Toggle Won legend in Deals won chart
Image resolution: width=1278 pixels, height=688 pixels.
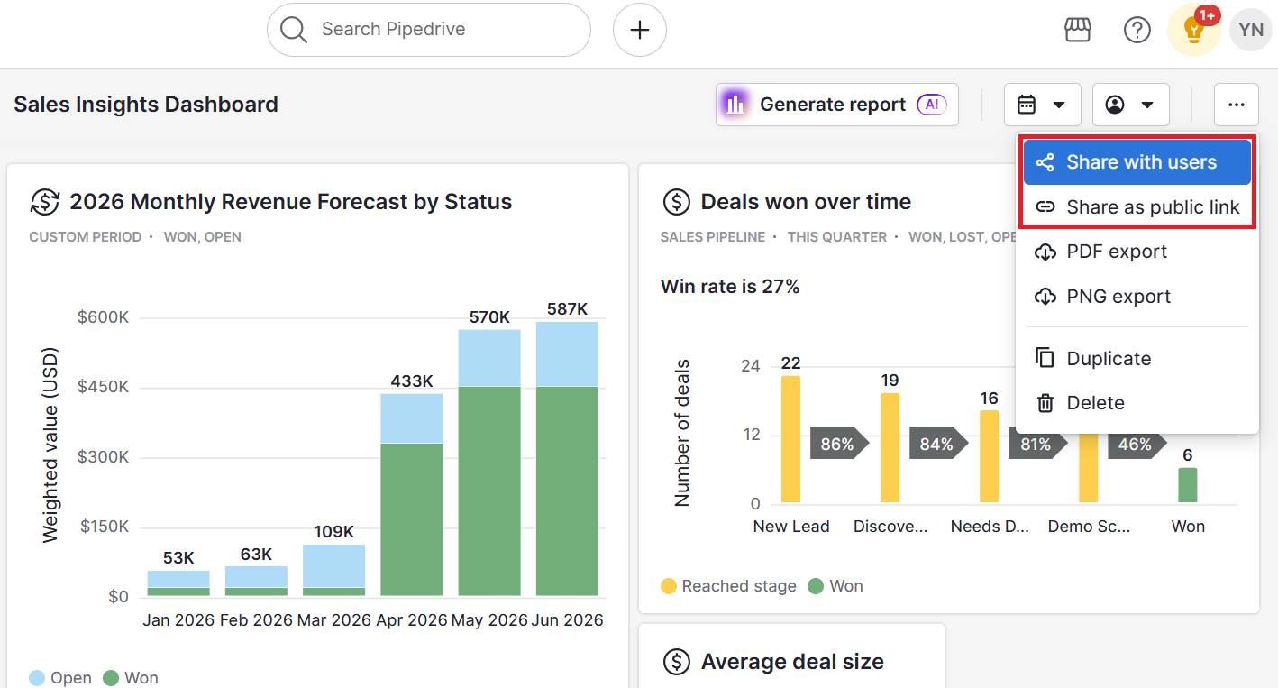[x=835, y=586]
